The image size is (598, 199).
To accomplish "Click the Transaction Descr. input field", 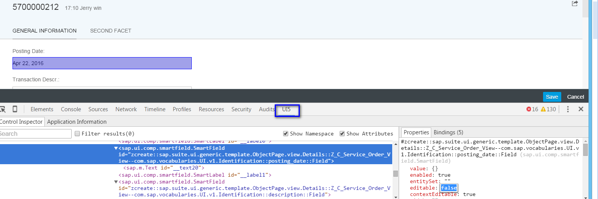I will tap(102, 88).
